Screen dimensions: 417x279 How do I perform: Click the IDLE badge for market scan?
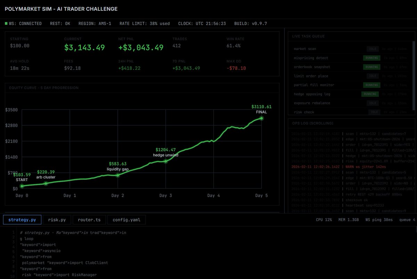[x=373, y=49]
